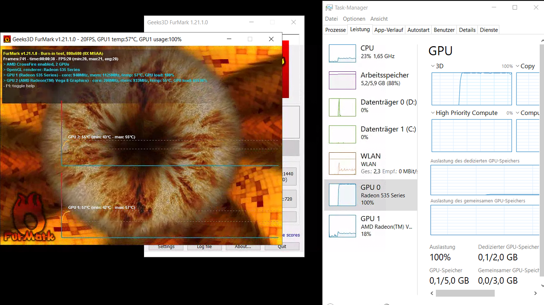Select the WLAN entry in the sidebar
The image size is (544, 305).
click(371, 163)
